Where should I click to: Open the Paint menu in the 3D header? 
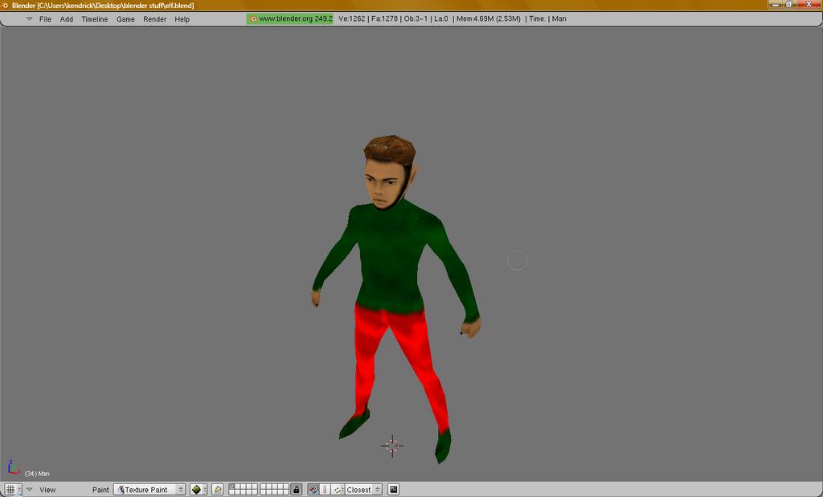click(100, 490)
